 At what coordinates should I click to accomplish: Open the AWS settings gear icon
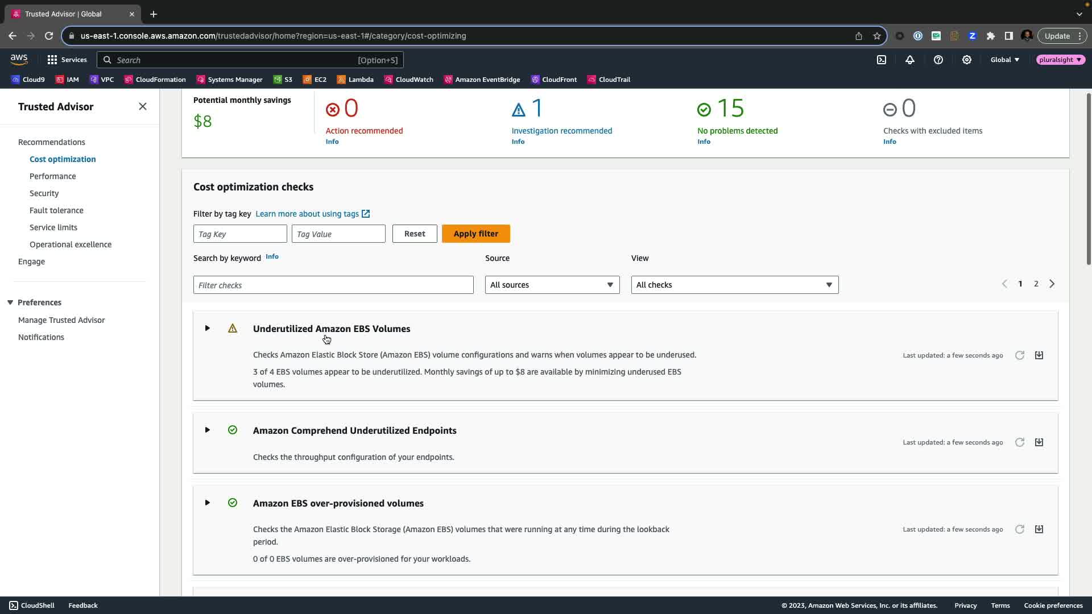pos(966,60)
